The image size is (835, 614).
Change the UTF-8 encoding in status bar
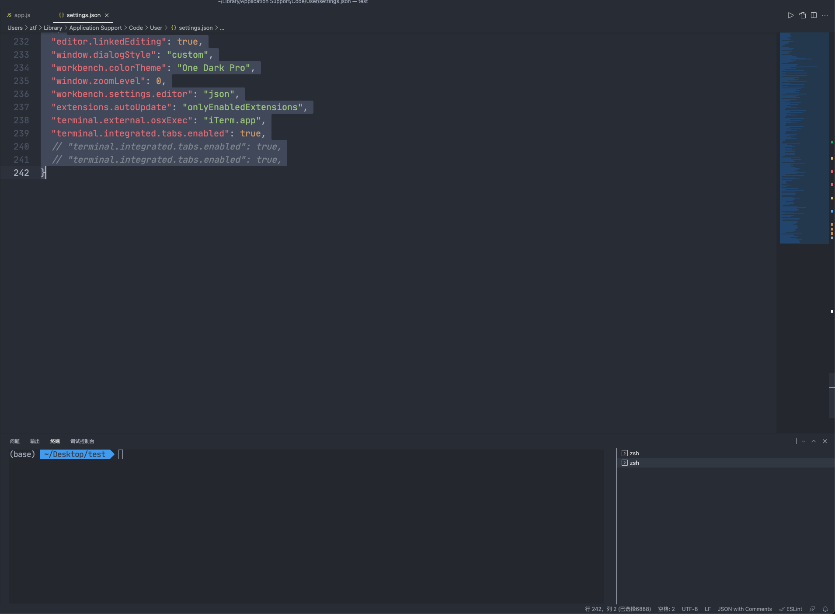(689, 609)
